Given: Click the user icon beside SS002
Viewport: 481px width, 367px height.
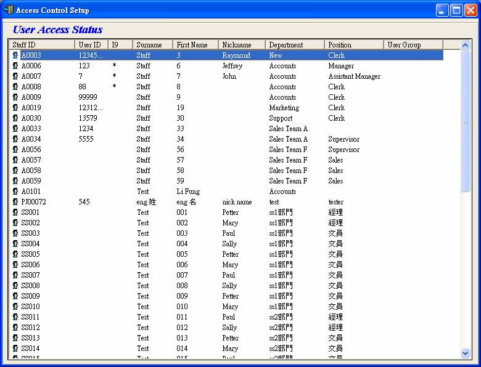Looking at the screenshot, I should (15, 222).
